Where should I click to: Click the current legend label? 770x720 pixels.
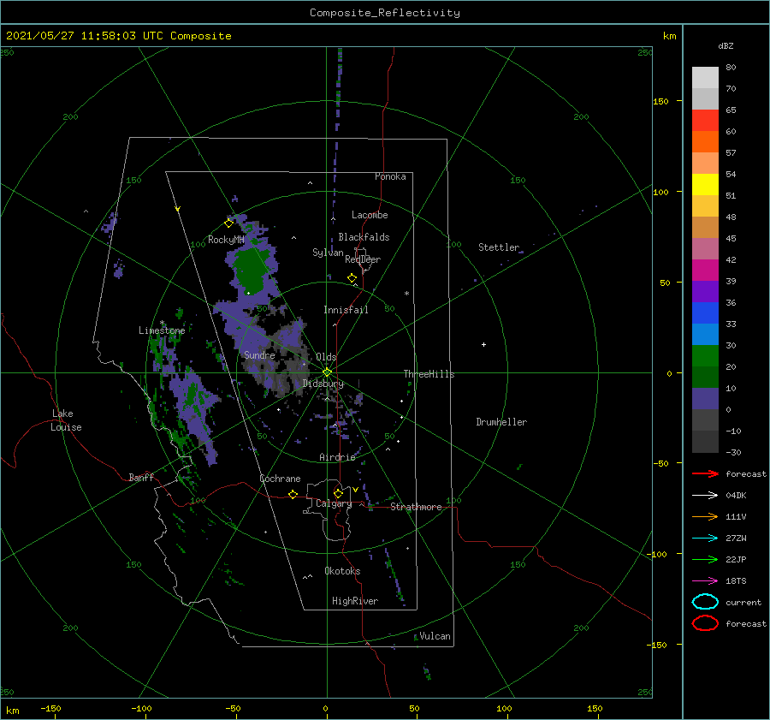click(743, 602)
